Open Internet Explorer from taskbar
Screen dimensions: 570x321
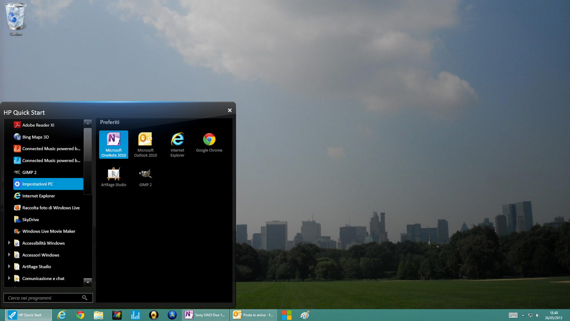(62, 315)
